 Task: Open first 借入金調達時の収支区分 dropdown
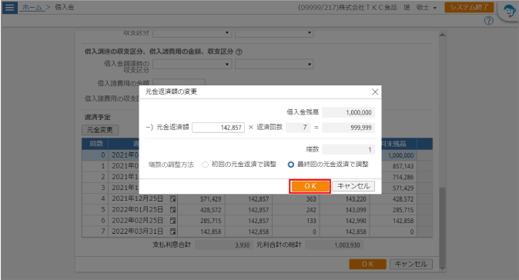(192, 64)
